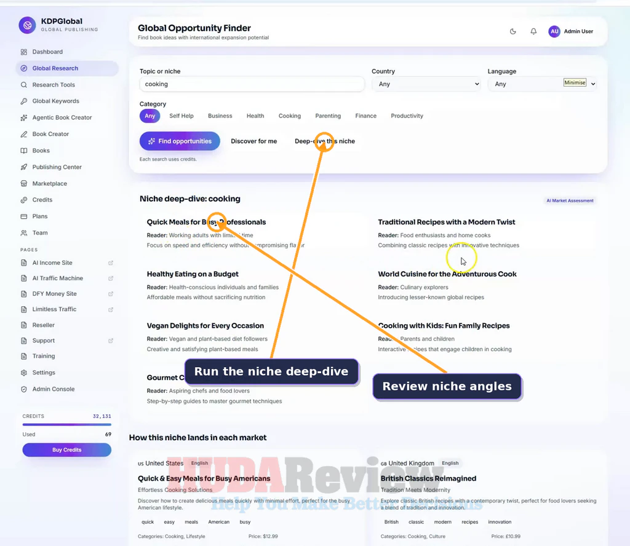630x546 pixels.
Task: Select the Finance category chip
Action: (x=365, y=116)
